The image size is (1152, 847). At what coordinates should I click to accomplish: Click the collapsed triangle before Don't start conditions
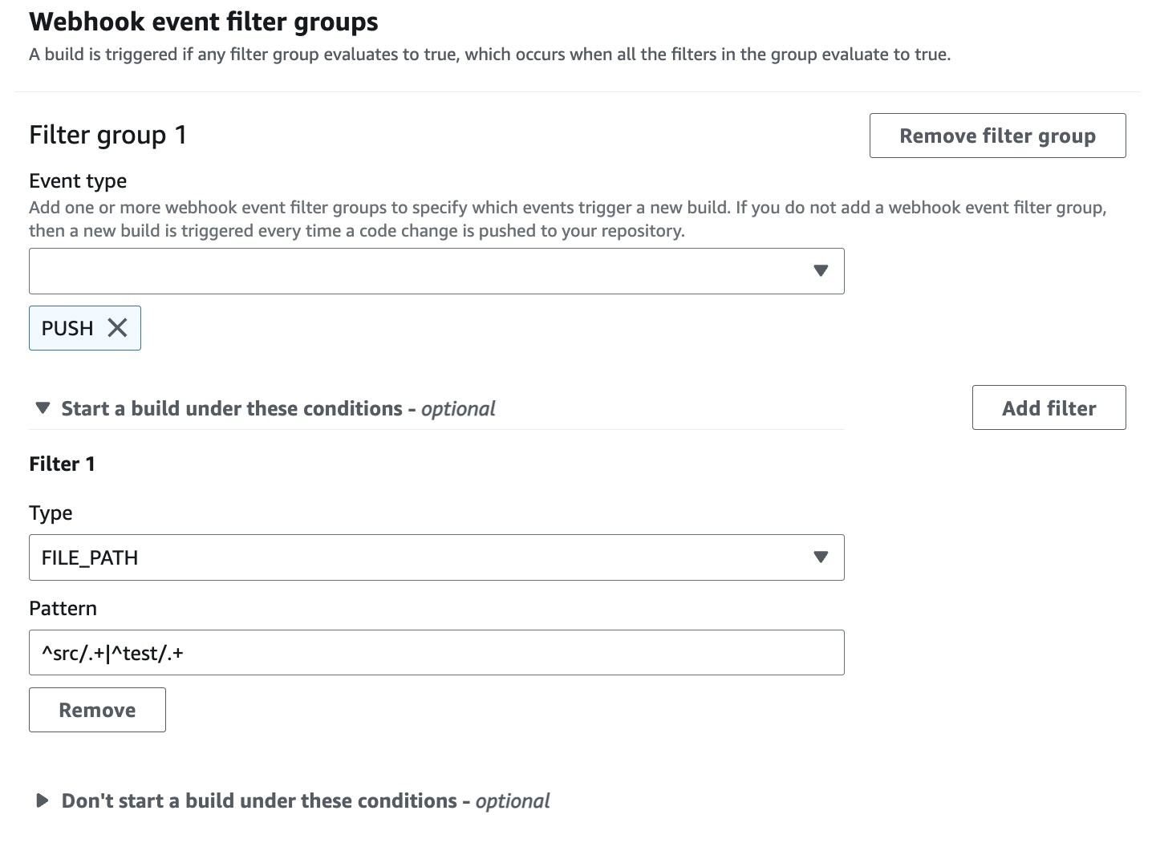coord(42,800)
